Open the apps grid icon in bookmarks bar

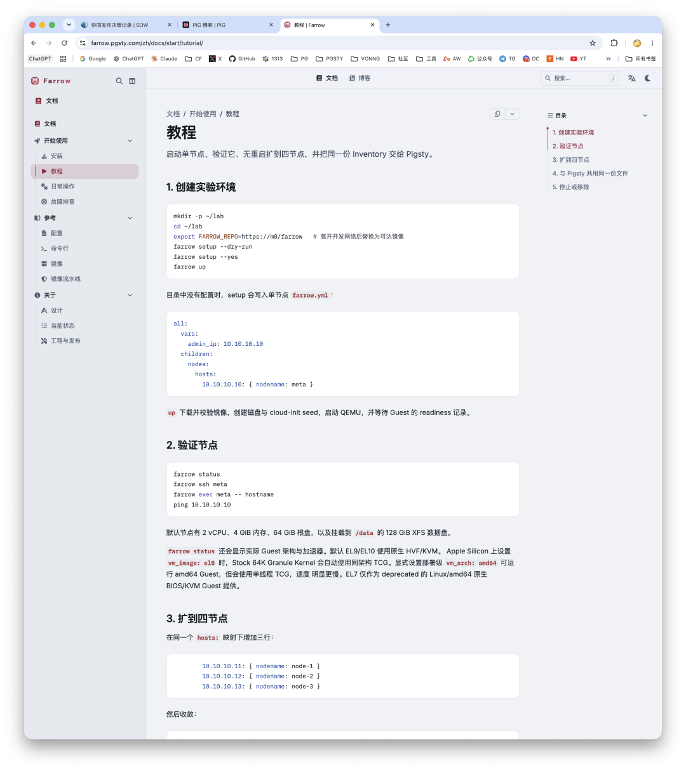(x=63, y=59)
